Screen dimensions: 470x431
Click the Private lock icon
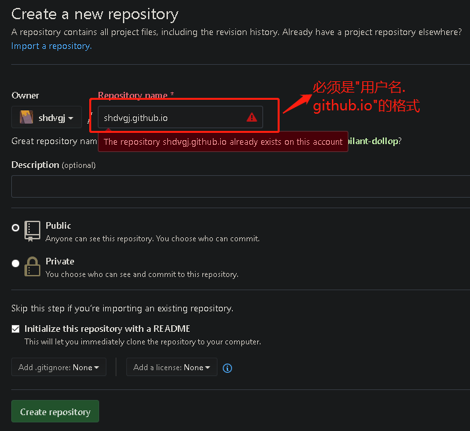32,266
